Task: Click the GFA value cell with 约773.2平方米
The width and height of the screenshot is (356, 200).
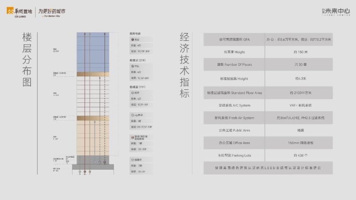Action: (x=299, y=39)
